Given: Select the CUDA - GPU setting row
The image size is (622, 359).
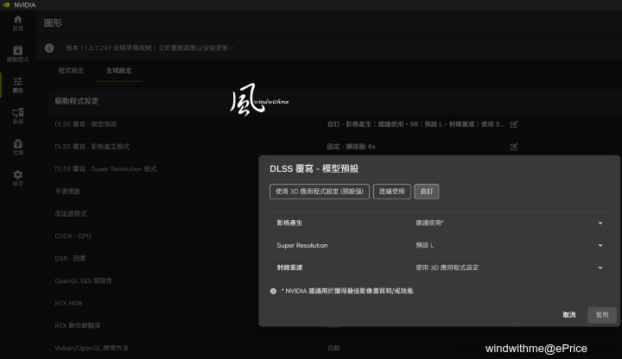Looking at the screenshot, I should click(73, 236).
